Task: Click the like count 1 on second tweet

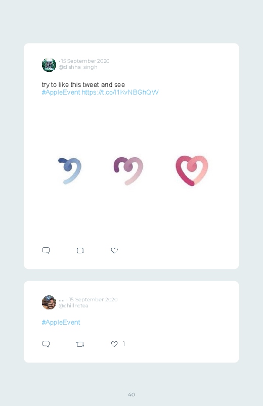Action: point(124,344)
